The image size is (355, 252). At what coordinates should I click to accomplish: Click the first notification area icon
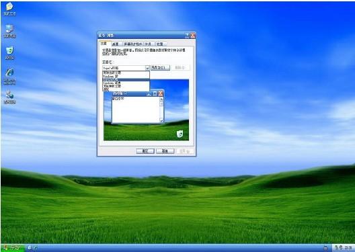(336, 248)
